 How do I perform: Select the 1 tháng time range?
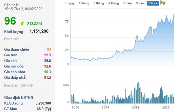84,3
